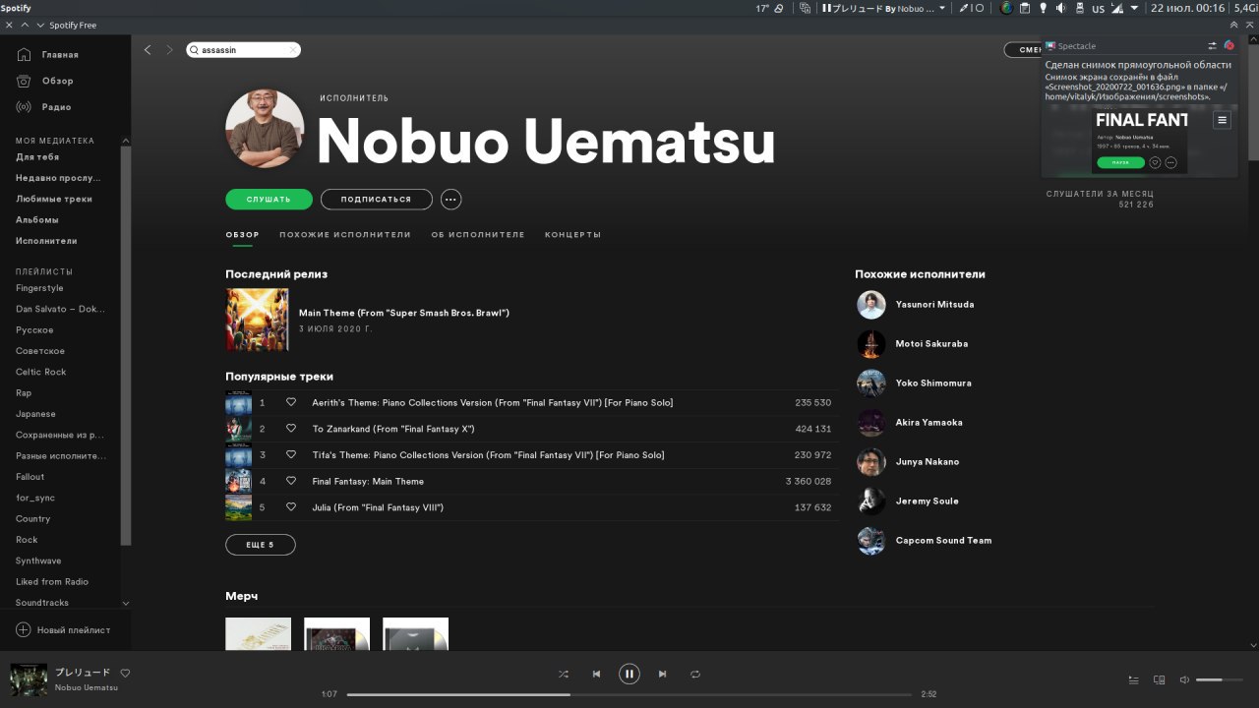Open the volume tray icon in panel
This screenshot has width=1259, height=708.
tap(1061, 8)
